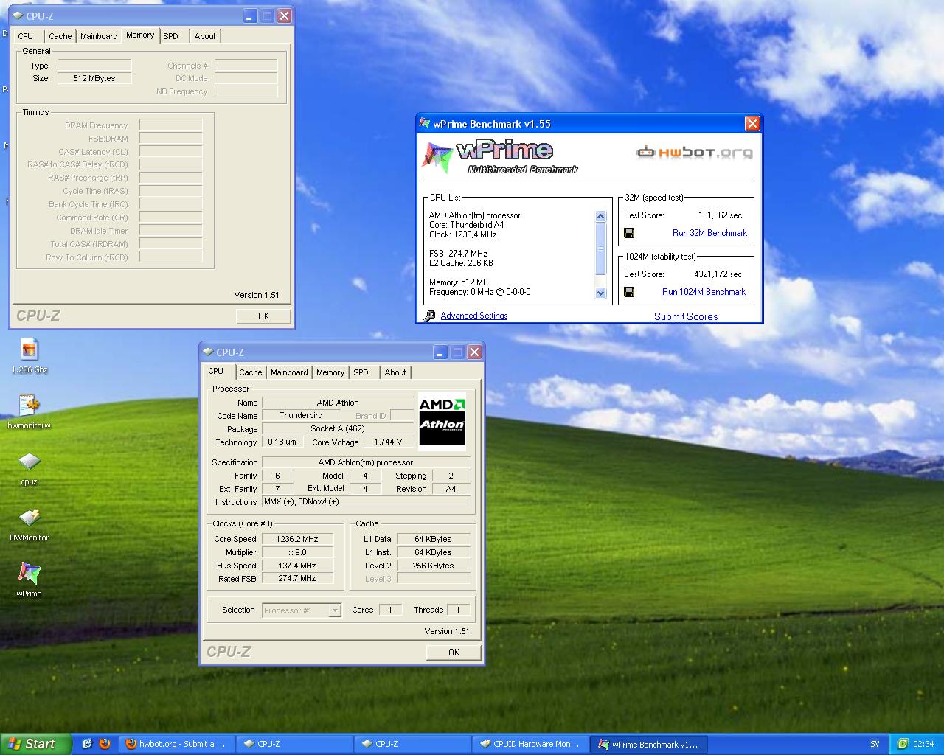Open the Mainboard tab in the lower CPU-Z window
This screenshot has width=944, height=755.
click(x=289, y=372)
